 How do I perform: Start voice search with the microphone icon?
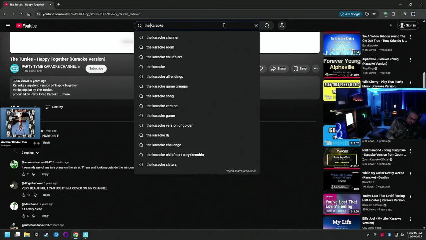[282, 26]
